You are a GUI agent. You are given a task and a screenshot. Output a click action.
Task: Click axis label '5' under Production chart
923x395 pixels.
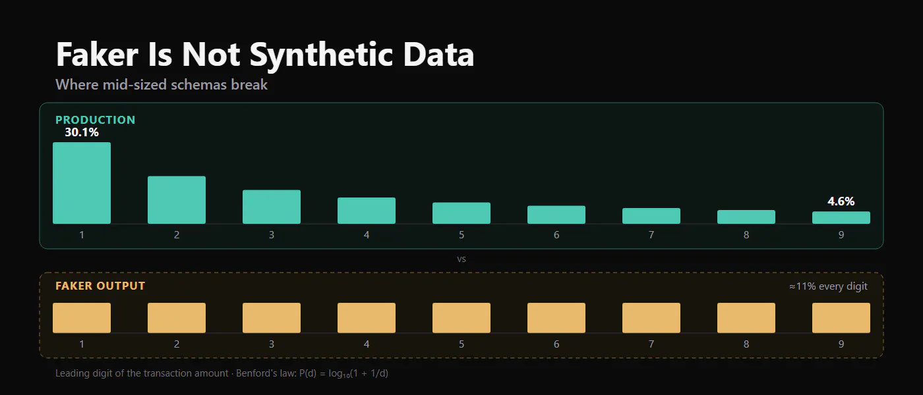tap(461, 235)
